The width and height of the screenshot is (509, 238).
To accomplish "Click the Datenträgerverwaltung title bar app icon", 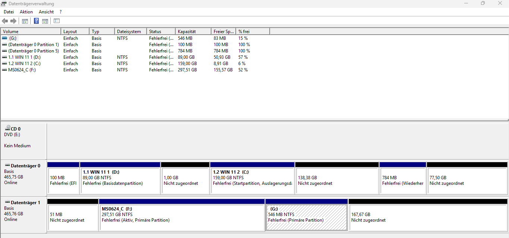I will pyautogui.click(x=4, y=3).
